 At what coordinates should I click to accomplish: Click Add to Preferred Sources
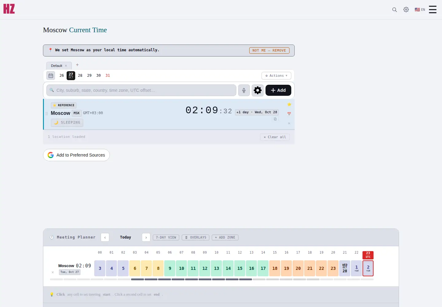point(76,155)
